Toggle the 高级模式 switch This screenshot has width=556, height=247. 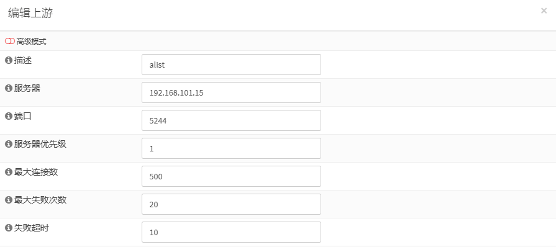(x=10, y=42)
